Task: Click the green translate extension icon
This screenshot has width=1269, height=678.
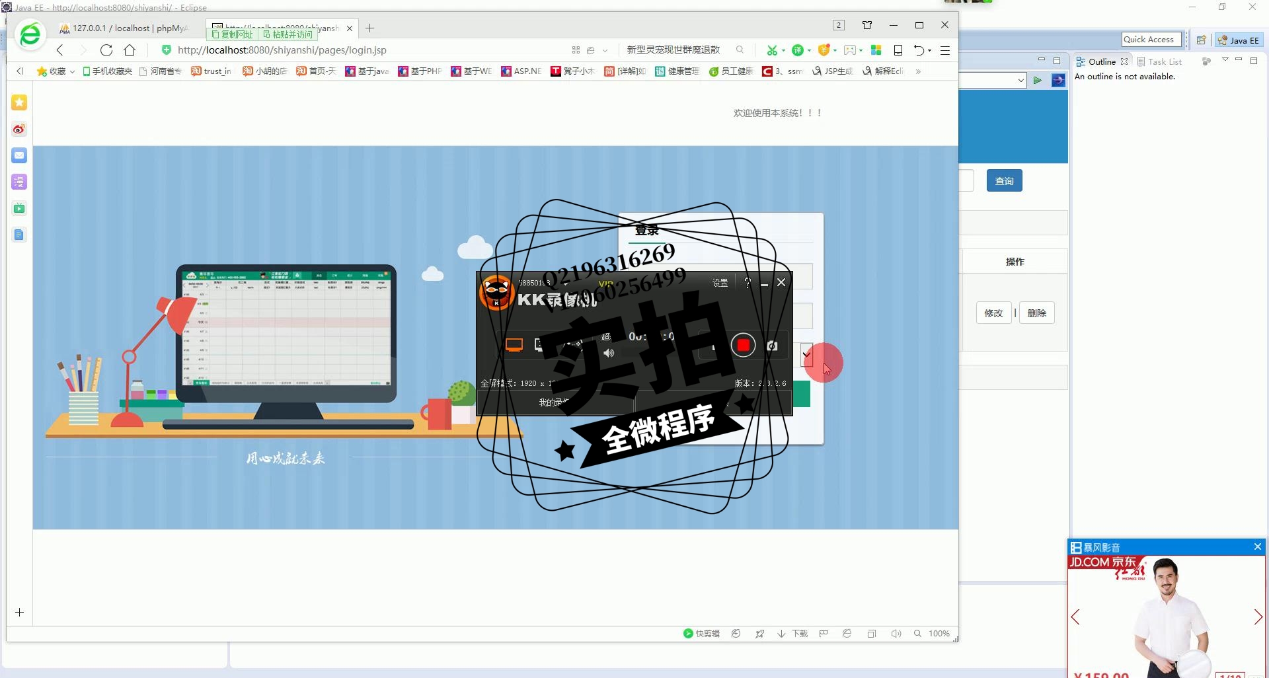Action: tap(798, 50)
